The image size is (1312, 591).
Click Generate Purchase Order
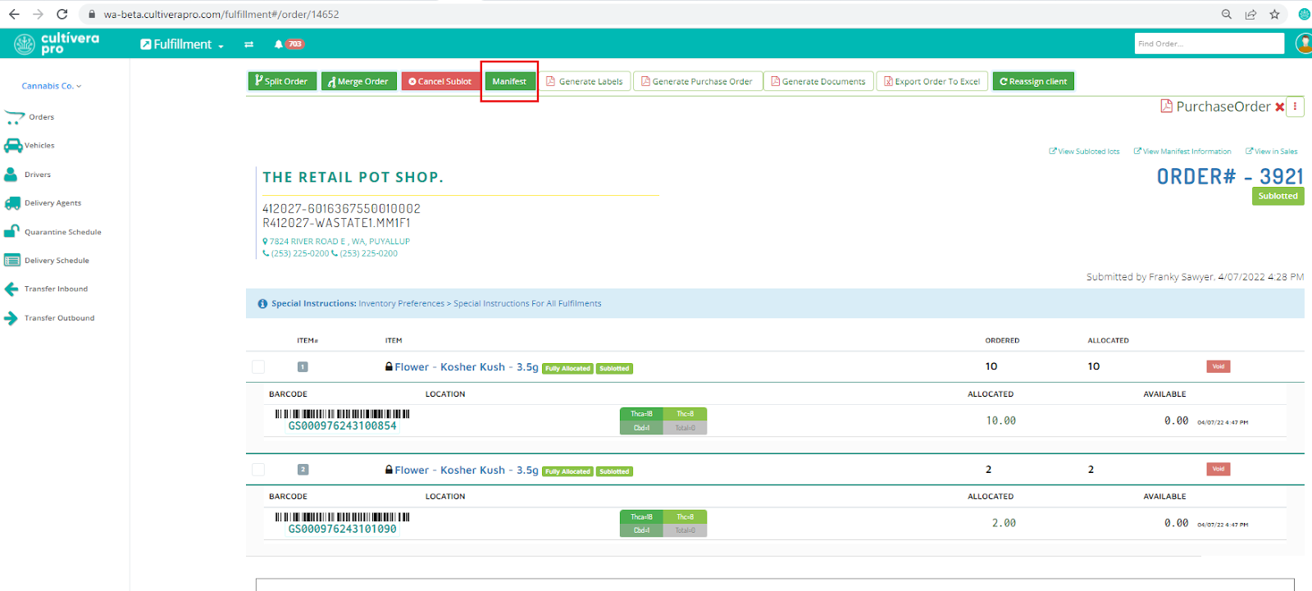coord(697,81)
